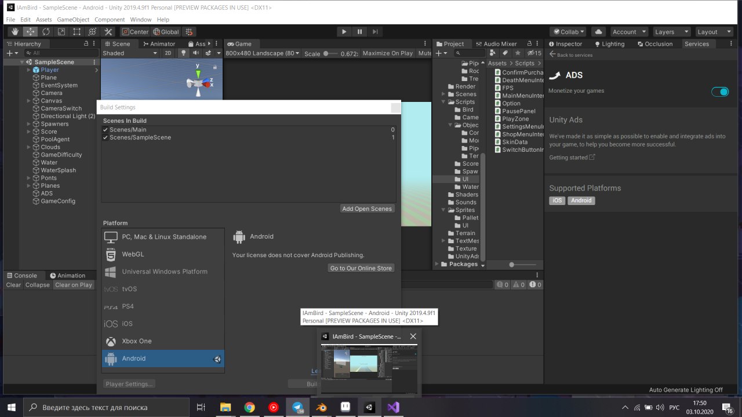Open Hierarchy panel options menu

pyautogui.click(x=94, y=43)
